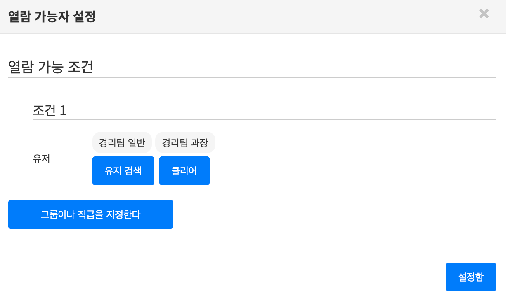Screen dimensions: 506x298
Task: Search for users to add to 조건 1
Action: tap(123, 171)
